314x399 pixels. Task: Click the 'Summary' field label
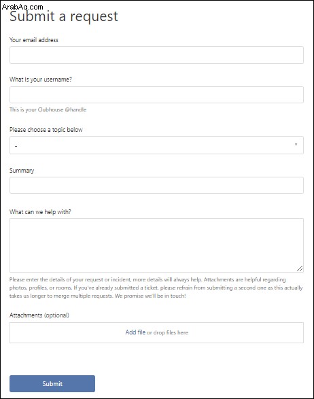[22, 171]
